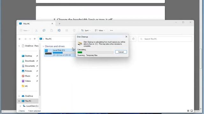Go up one folder level

[35, 39]
